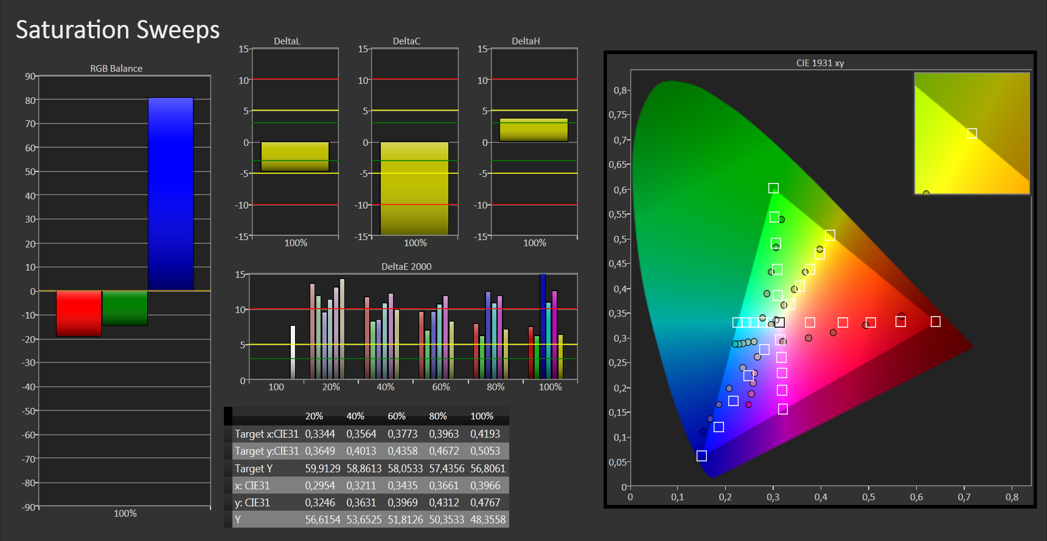1047x541 pixels.
Task: Click the zoomed yellow inset in CIE chart
Action: pos(972,133)
